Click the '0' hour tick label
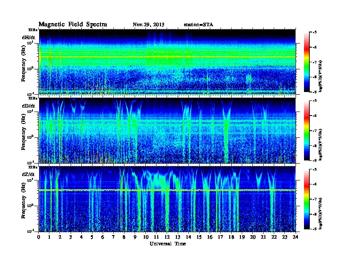This screenshot has width=352, height=272. [x=39, y=237]
